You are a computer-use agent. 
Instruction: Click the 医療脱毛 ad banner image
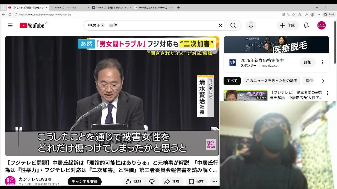tap(276, 45)
